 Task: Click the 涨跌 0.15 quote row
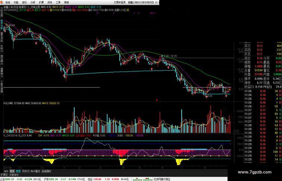254,62
